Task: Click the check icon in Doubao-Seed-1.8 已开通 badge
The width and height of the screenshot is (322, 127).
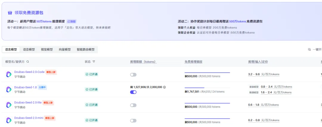Action: click(x=87, y=90)
